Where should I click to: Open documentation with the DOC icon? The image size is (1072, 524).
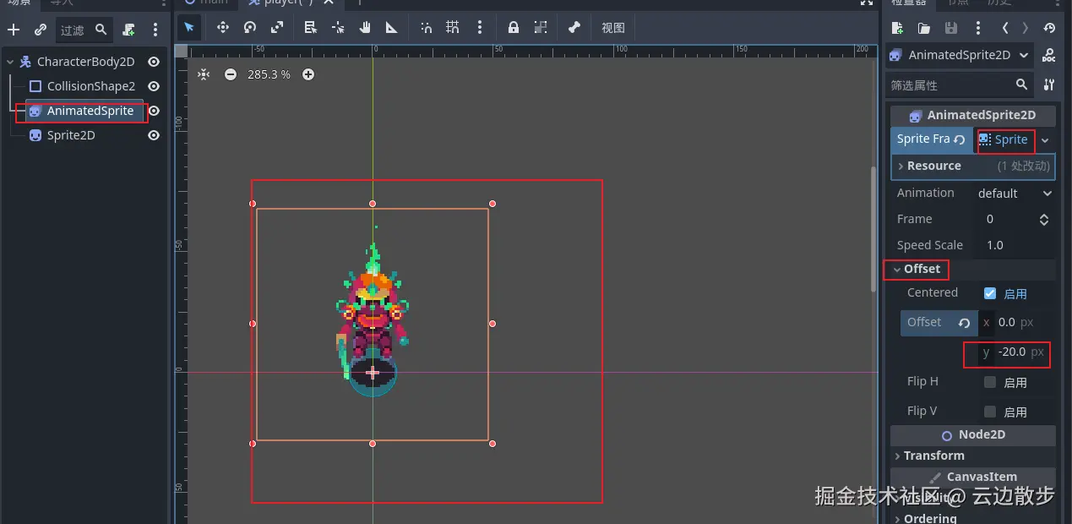(1048, 55)
